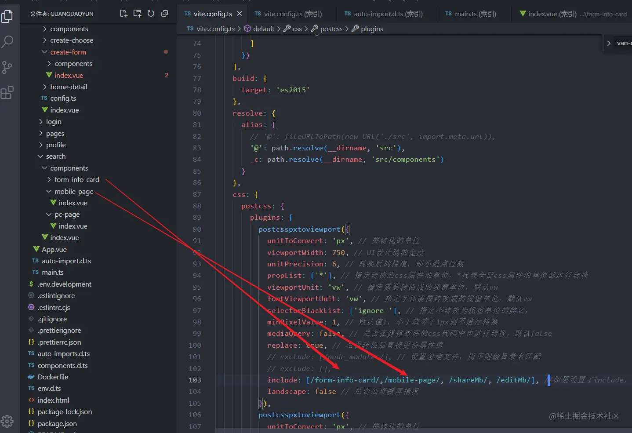The image size is (632, 433).
Task: Collapse the create-form folder
Action: 68,52
